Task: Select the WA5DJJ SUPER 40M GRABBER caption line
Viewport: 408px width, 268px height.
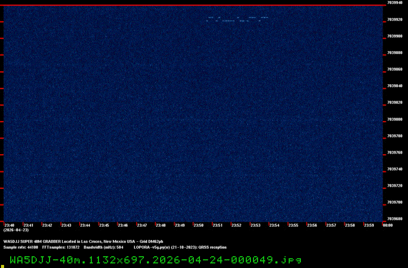Action: tap(83, 241)
